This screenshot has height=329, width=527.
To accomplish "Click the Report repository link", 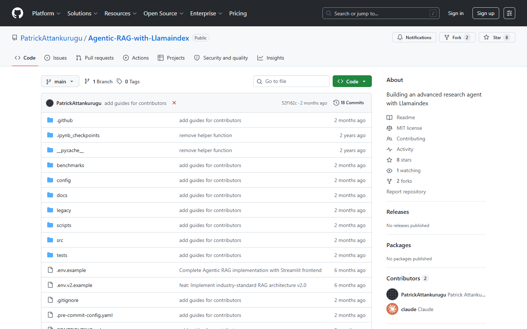I will tap(406, 192).
